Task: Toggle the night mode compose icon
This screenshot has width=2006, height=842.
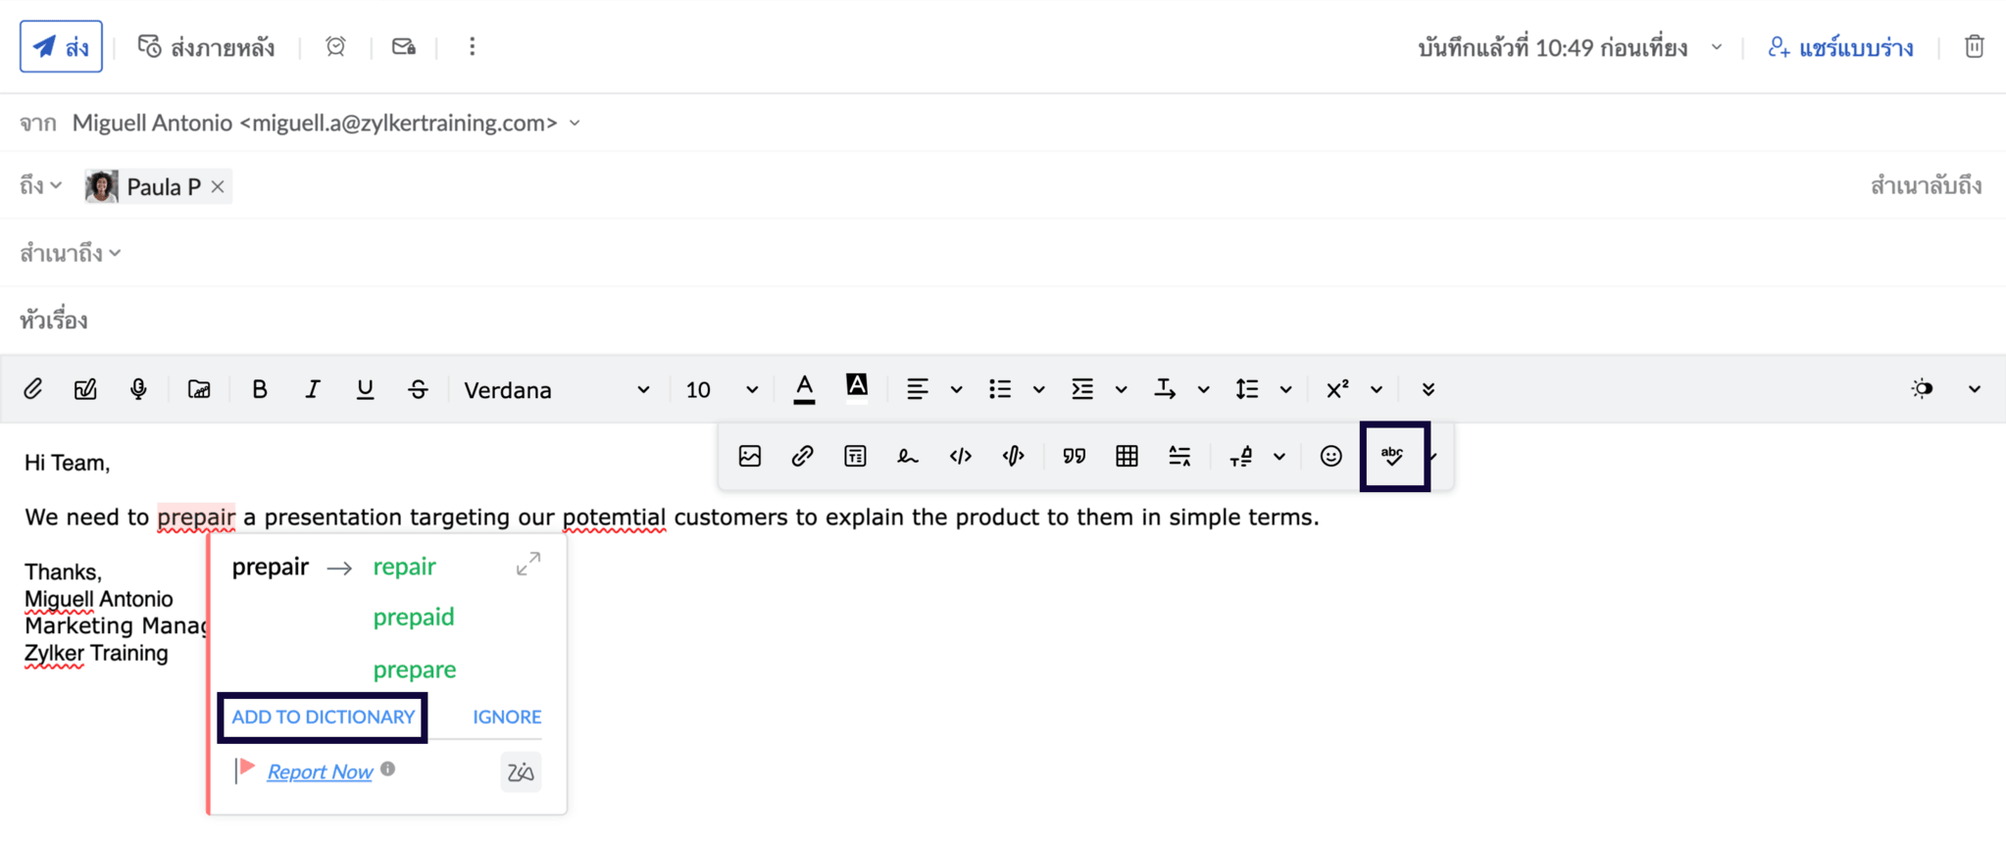Action: (1922, 389)
